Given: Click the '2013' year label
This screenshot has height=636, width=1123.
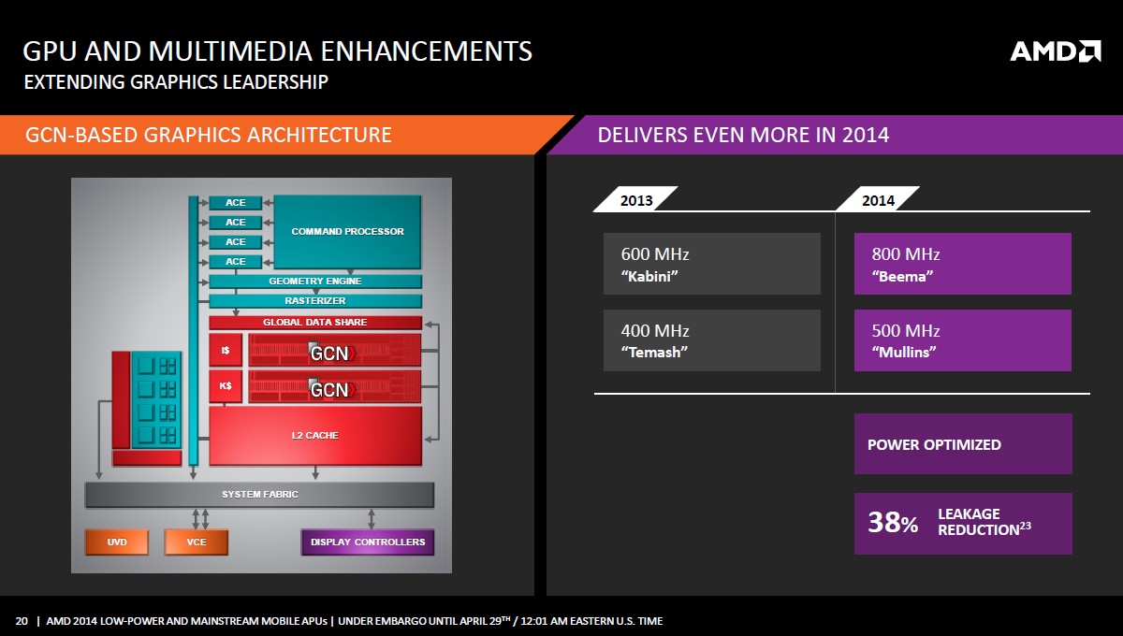Looking at the screenshot, I should pyautogui.click(x=636, y=199).
